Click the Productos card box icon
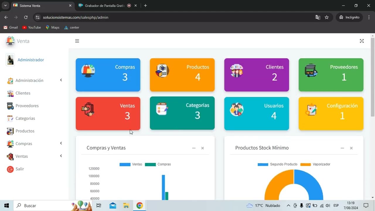This screenshot has width=375, height=211. coord(162,71)
